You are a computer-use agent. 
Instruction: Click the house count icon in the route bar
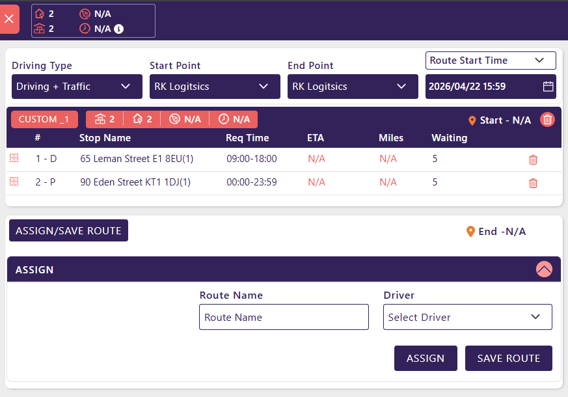[138, 119]
